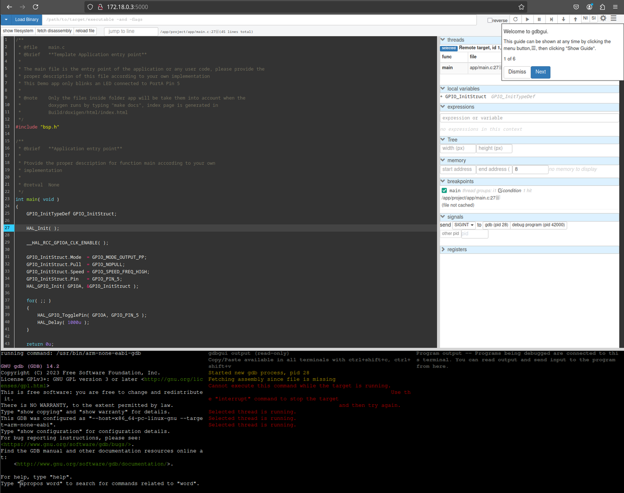Focus the memory end address field
Viewport: 624px width, 493px height.
click(494, 169)
